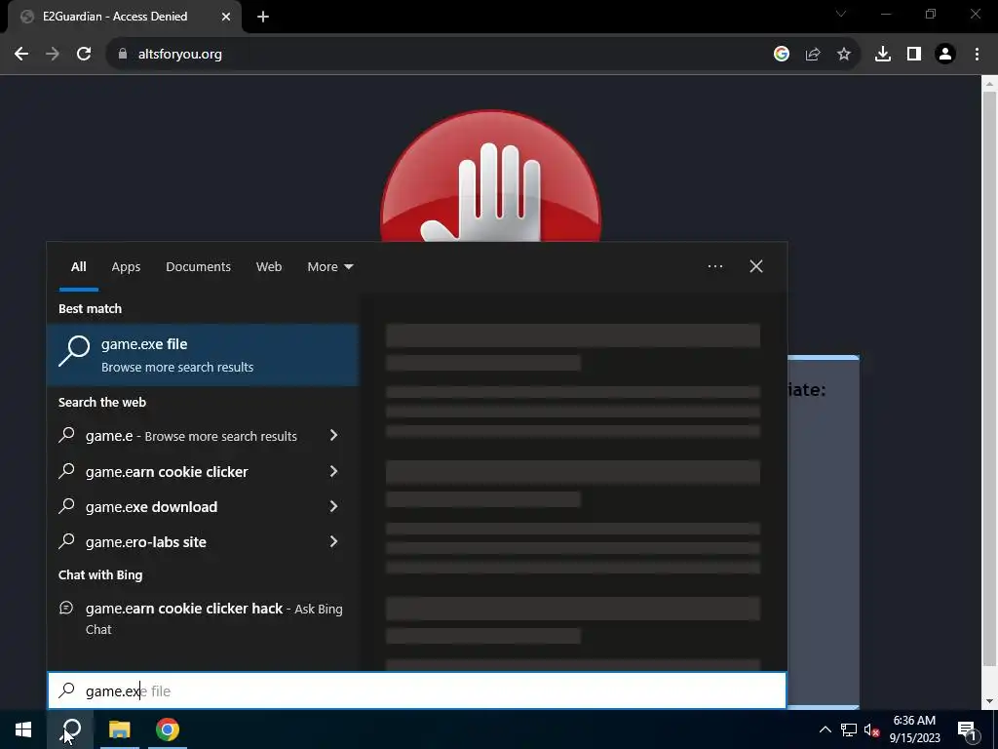Click the forward navigation arrow

tap(53, 55)
